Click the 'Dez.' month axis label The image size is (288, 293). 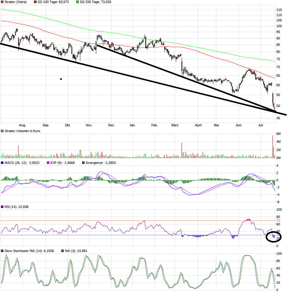coord(111,125)
